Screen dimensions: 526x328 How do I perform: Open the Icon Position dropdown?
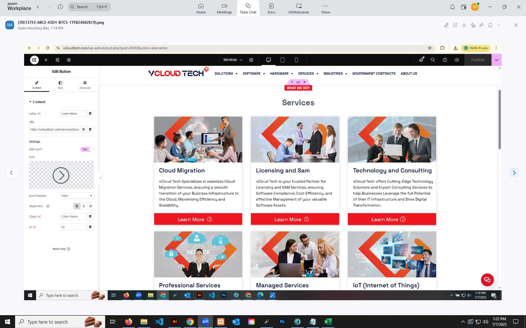(77, 196)
